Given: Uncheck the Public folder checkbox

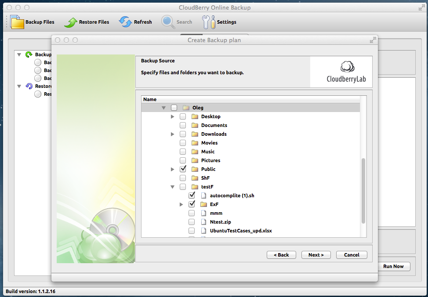Looking at the screenshot, I should tap(183, 169).
